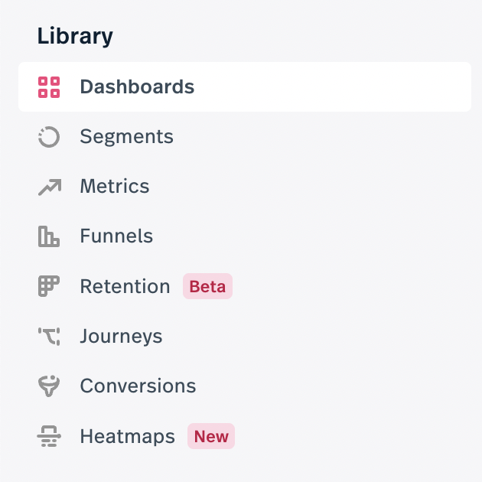Go to the Segments section
Image resolution: width=482 pixels, height=482 pixels.
127,136
